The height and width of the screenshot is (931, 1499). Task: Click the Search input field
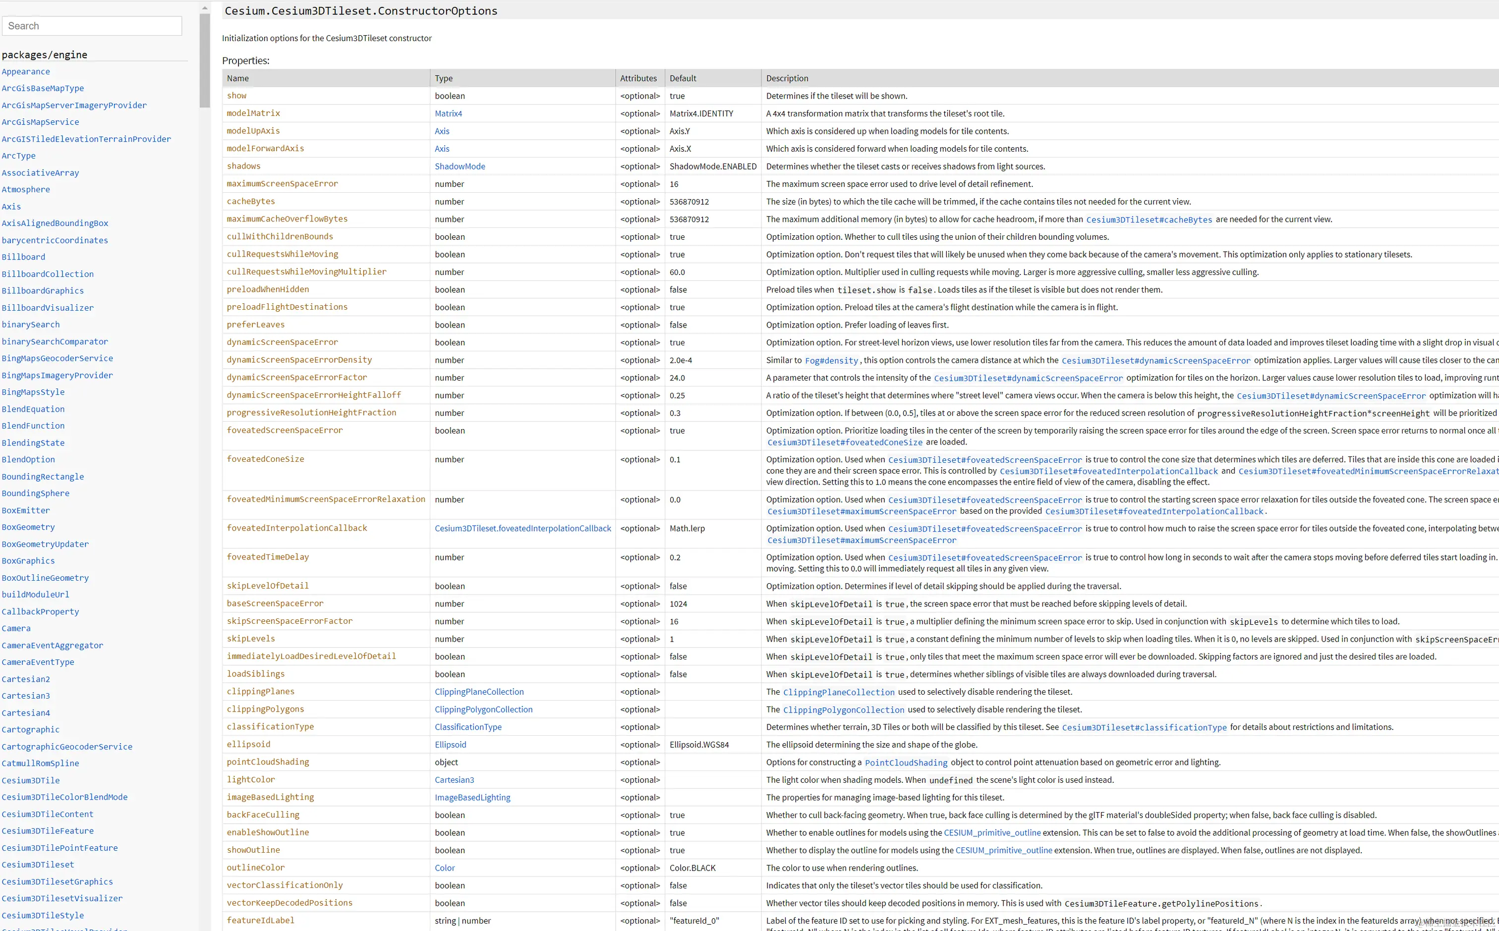tap(92, 26)
